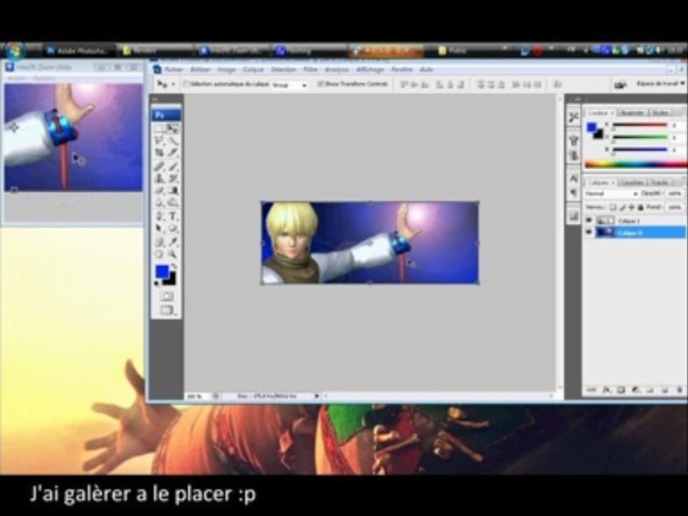
Task: Select the Pen tool
Action: tap(160, 216)
